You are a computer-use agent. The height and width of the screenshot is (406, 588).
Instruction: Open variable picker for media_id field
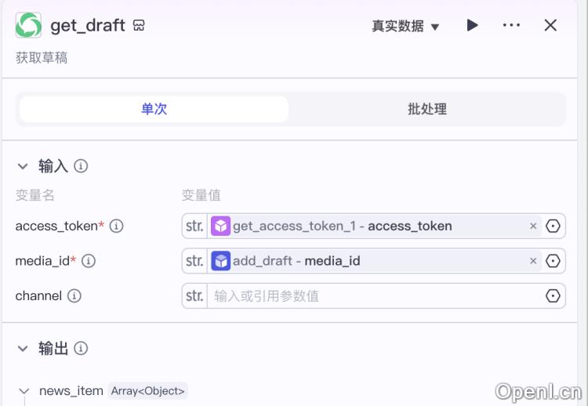553,261
